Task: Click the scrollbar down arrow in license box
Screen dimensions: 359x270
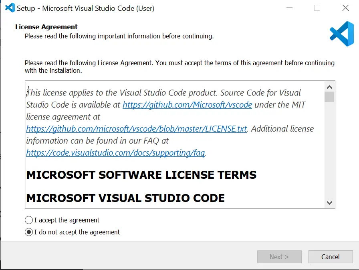Action: (329, 203)
